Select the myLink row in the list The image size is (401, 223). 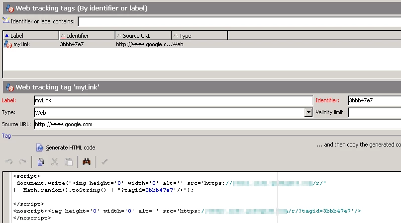pos(202,44)
